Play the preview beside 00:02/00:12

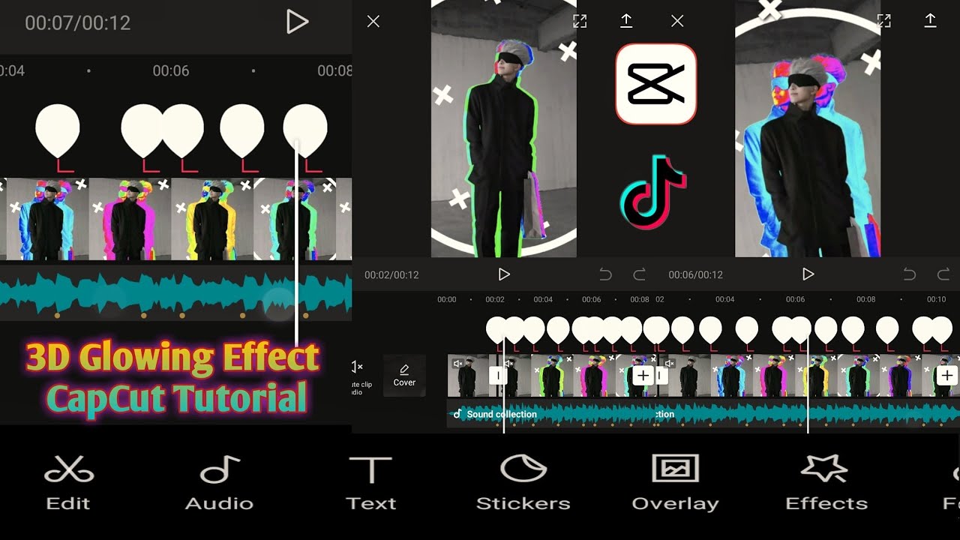(504, 274)
